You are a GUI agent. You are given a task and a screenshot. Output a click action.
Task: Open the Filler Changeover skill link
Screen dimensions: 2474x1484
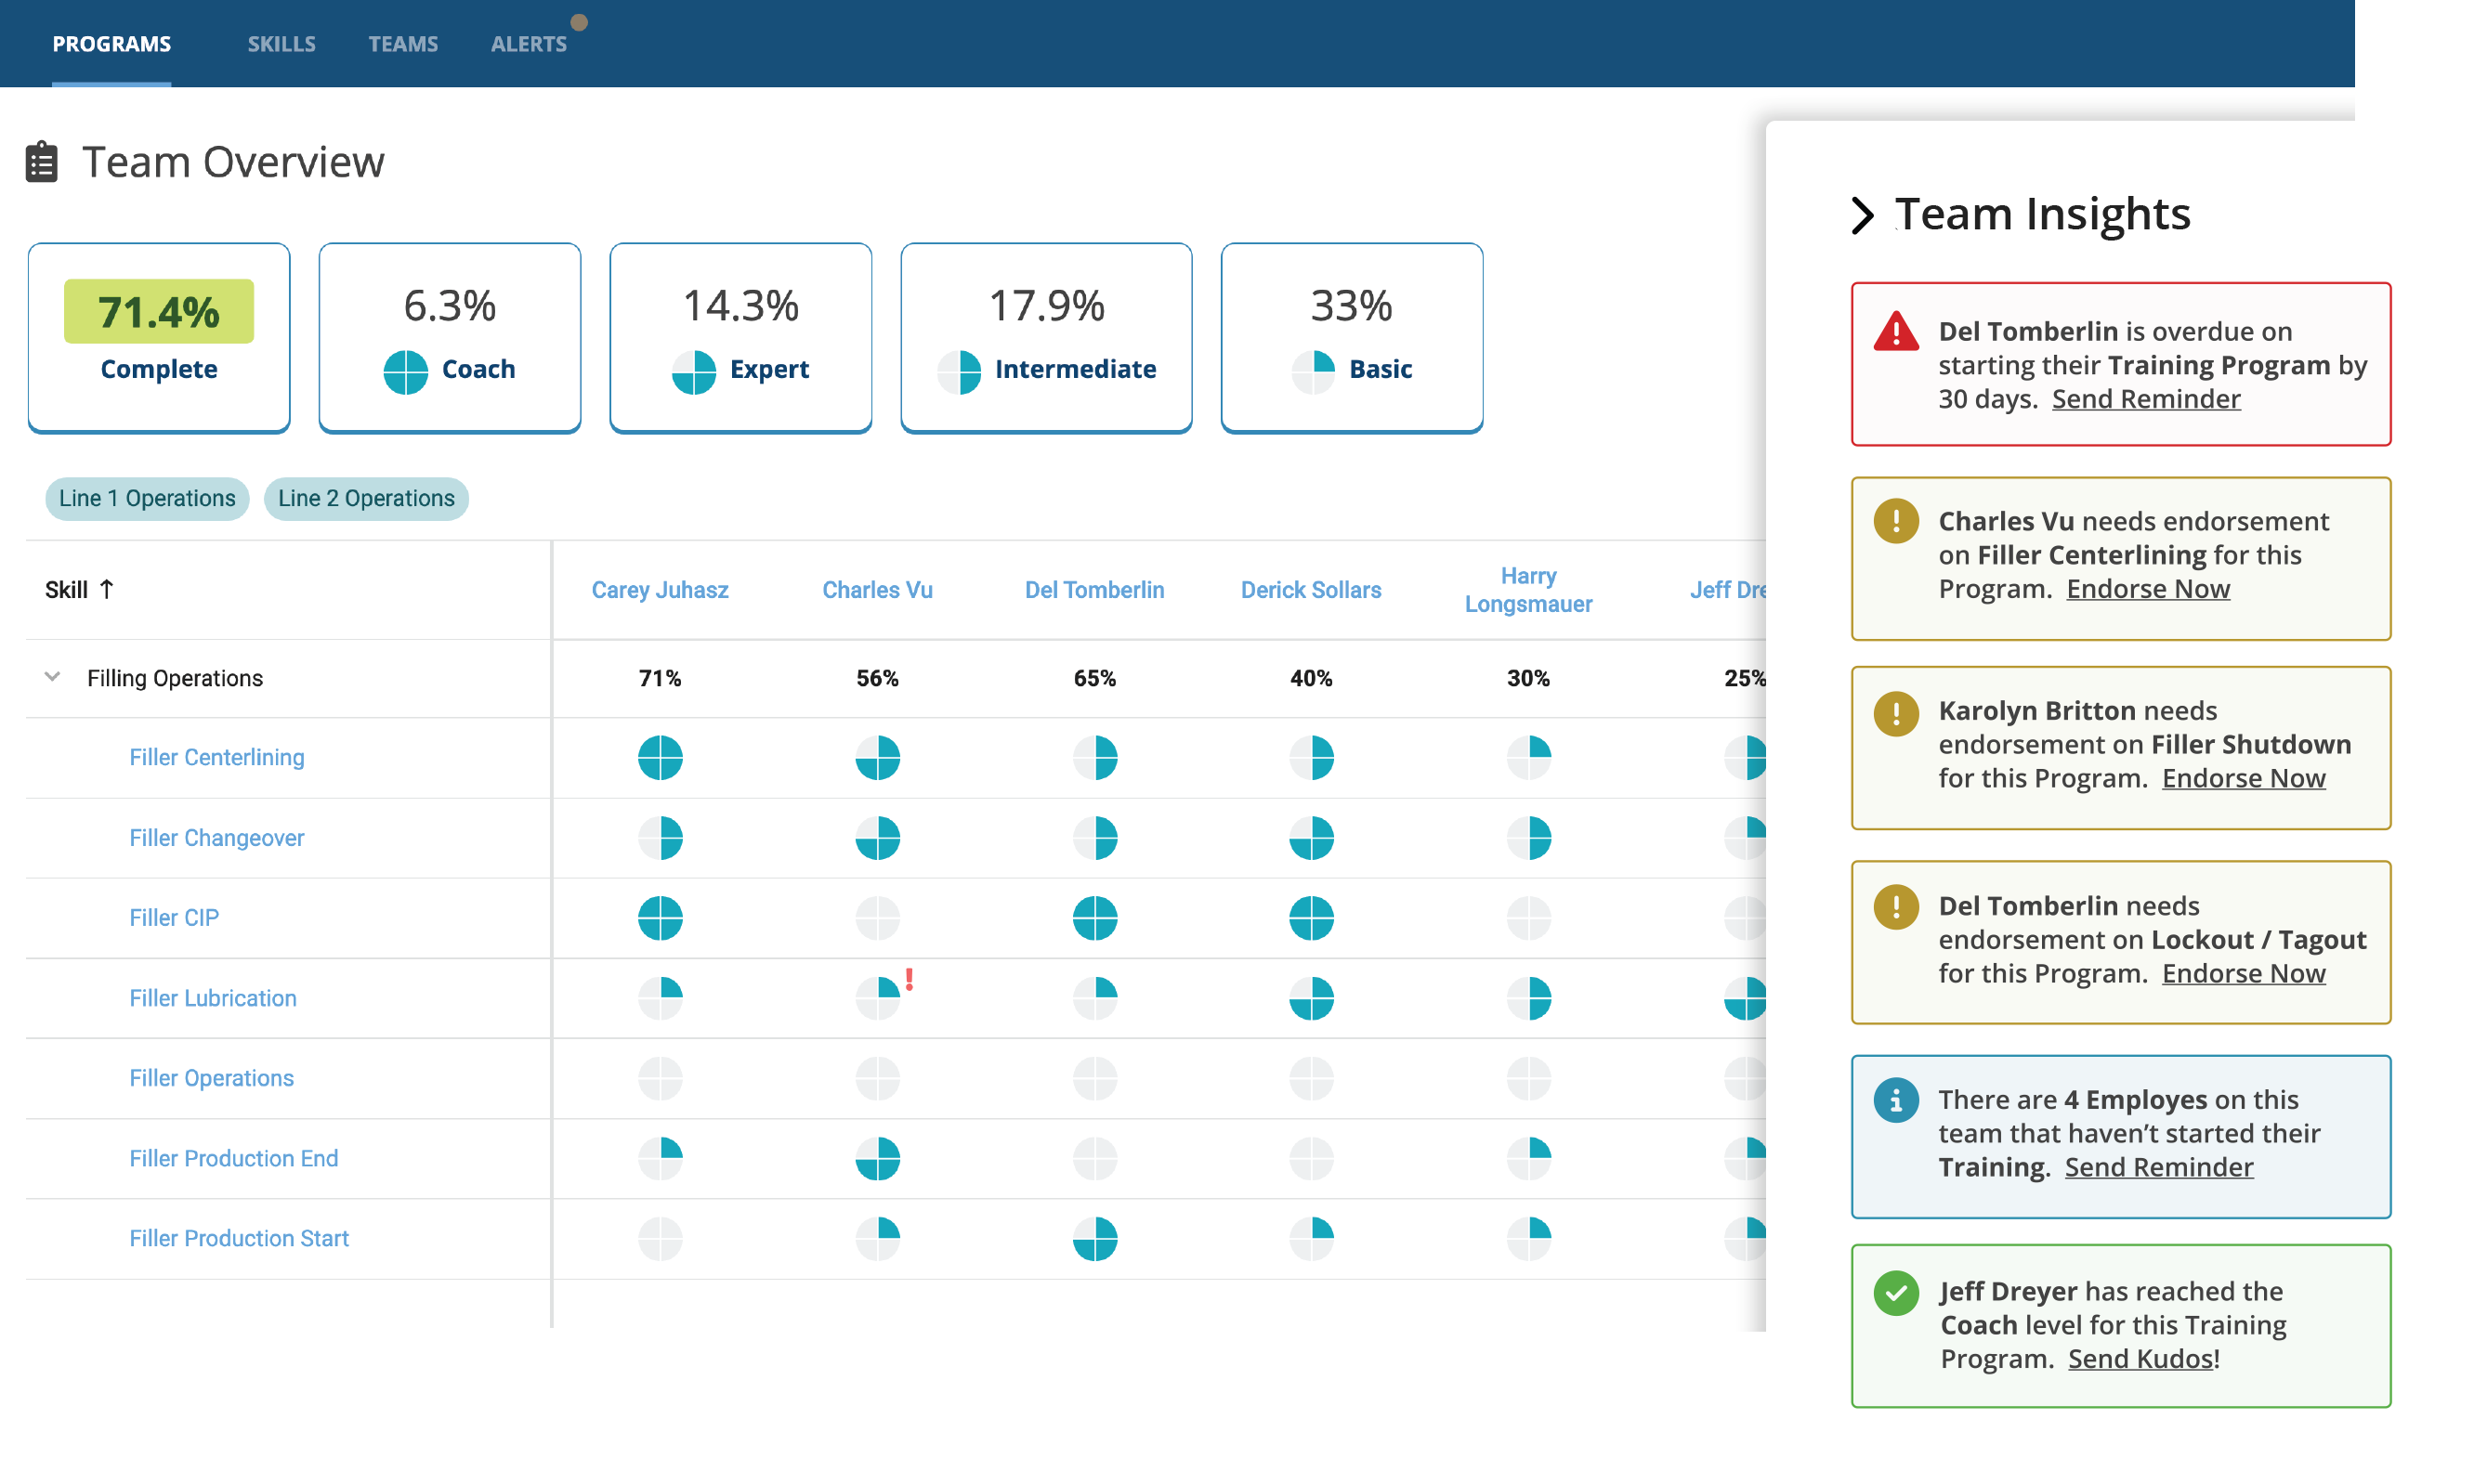tap(216, 837)
